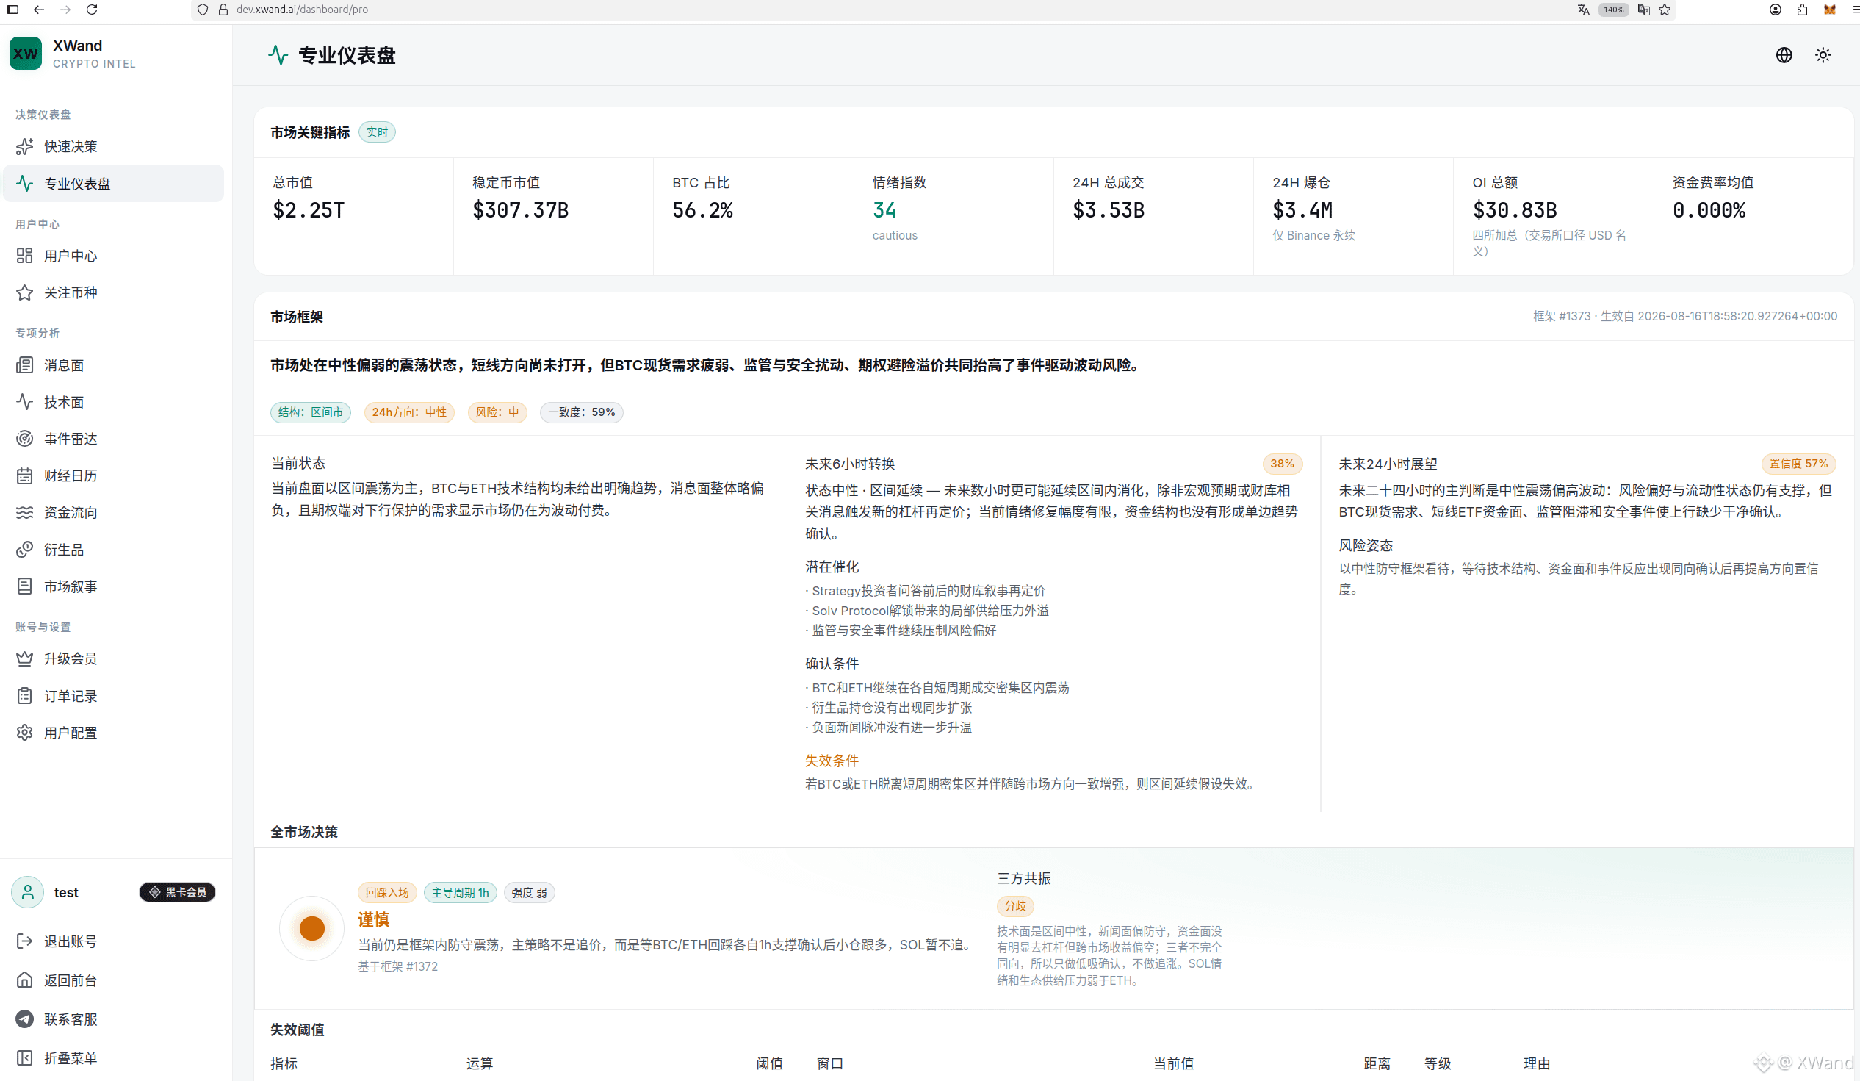This screenshot has height=1081, width=1860.
Task: Open 用户配置 gear icon
Action: pyautogui.click(x=24, y=733)
